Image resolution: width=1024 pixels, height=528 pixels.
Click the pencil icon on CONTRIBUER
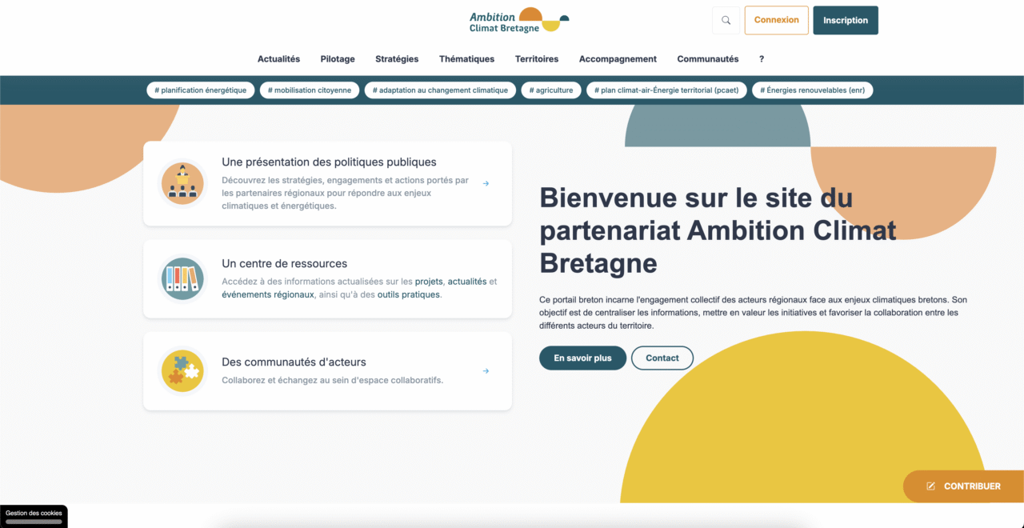930,486
